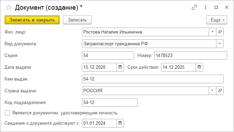Open calendar for Дата выдачи field

[x=120, y=67]
